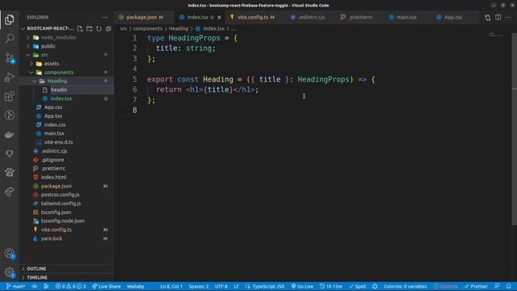This screenshot has height=291, width=517.
Task: Click the 1h 15m time tracker in status bar
Action: tap(330, 286)
